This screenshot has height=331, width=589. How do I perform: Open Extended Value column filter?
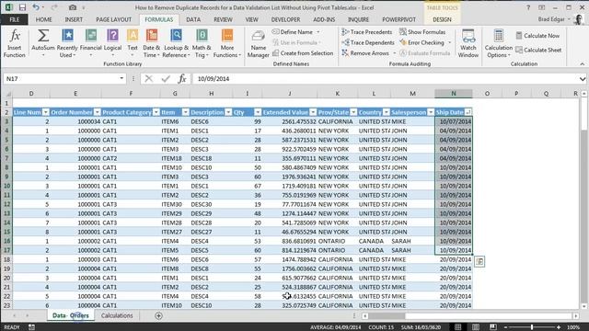tap(313, 112)
